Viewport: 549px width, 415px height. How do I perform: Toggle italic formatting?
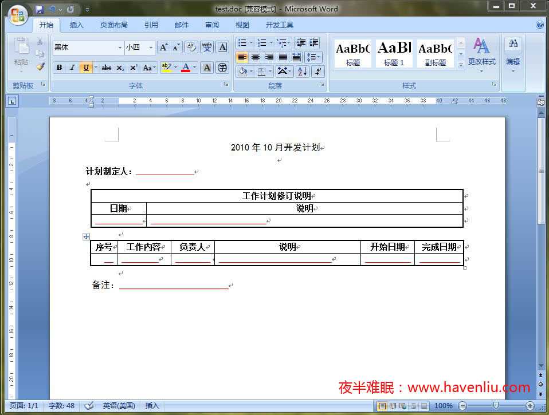click(72, 68)
